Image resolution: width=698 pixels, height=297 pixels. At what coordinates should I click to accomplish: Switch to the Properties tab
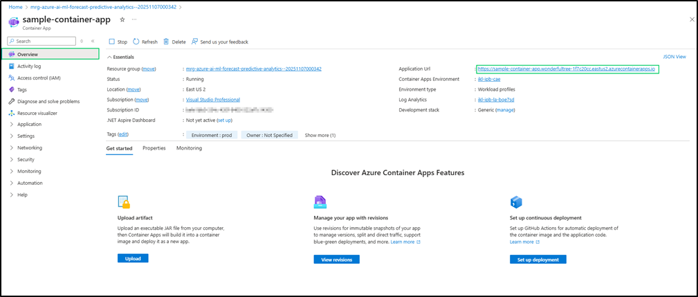(154, 148)
